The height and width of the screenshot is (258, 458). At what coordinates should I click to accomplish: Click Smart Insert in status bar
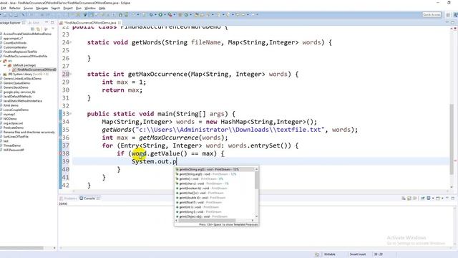pyautogui.click(x=358, y=254)
